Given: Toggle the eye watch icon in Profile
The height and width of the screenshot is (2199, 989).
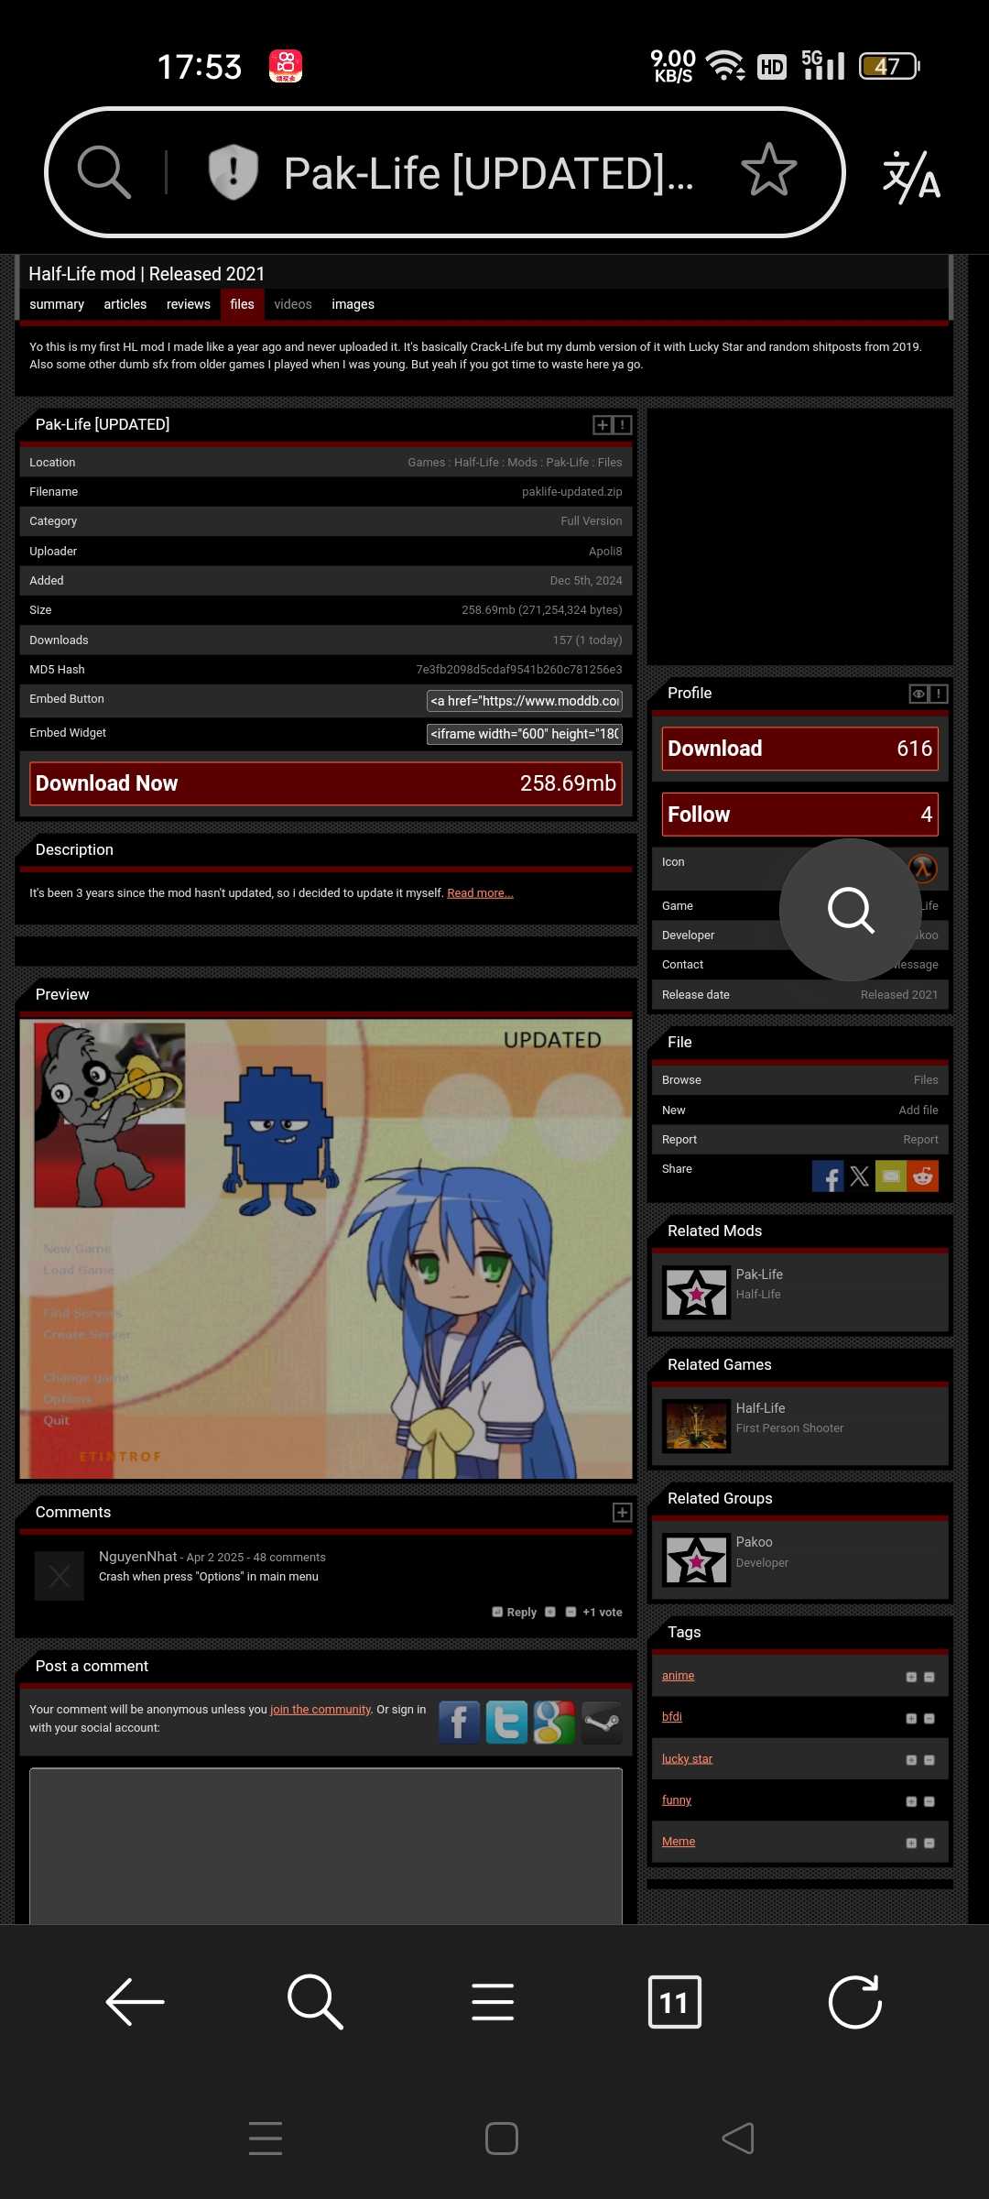Looking at the screenshot, I should (918, 694).
